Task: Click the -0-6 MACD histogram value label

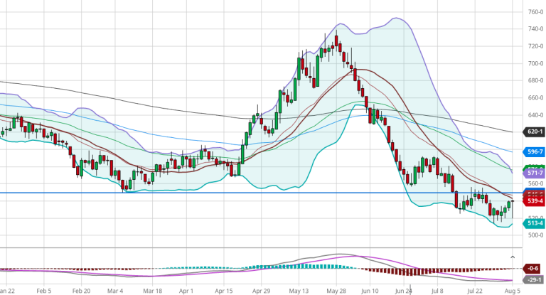Action: point(535,268)
